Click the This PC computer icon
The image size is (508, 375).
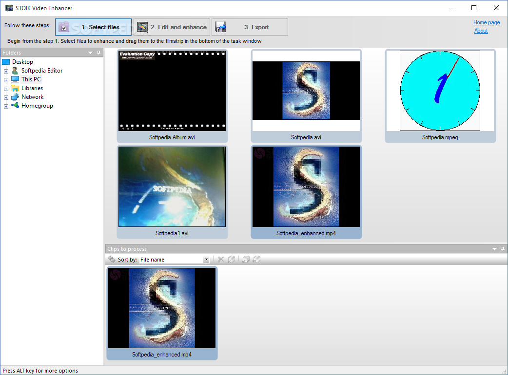click(x=15, y=79)
